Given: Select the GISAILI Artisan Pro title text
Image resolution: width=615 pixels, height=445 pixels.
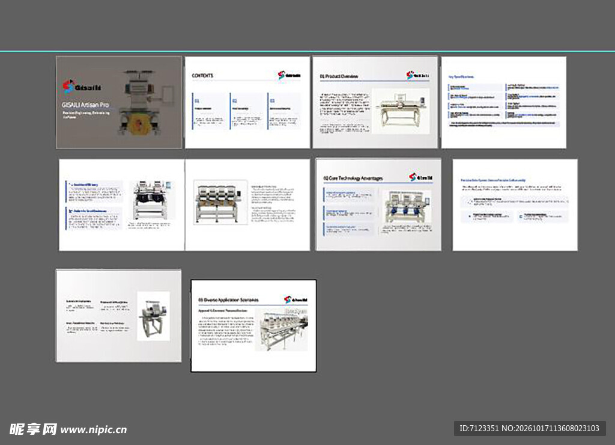Looking at the screenshot, I should (85, 105).
